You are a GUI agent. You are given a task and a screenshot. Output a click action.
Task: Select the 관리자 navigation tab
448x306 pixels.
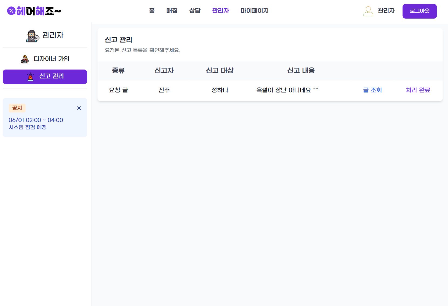click(220, 11)
